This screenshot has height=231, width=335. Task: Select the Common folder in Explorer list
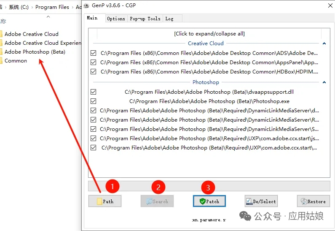(x=16, y=61)
